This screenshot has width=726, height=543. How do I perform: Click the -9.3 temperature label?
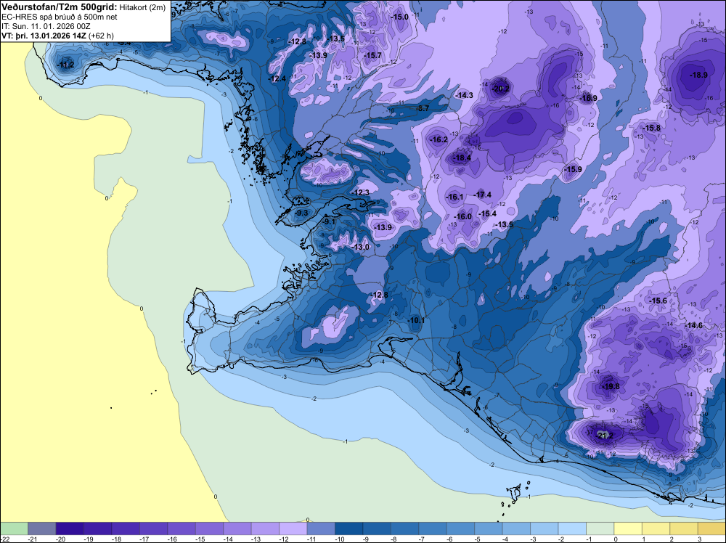pos(301,213)
